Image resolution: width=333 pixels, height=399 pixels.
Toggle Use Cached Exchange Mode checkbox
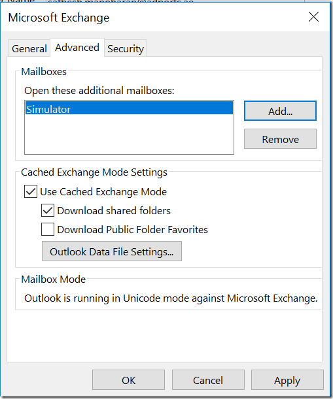(x=31, y=191)
